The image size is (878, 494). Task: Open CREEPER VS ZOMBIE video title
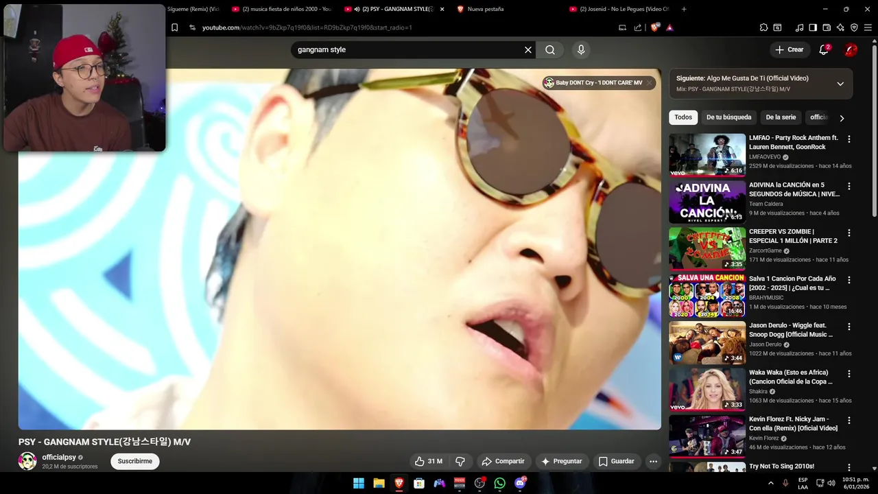pos(793,236)
